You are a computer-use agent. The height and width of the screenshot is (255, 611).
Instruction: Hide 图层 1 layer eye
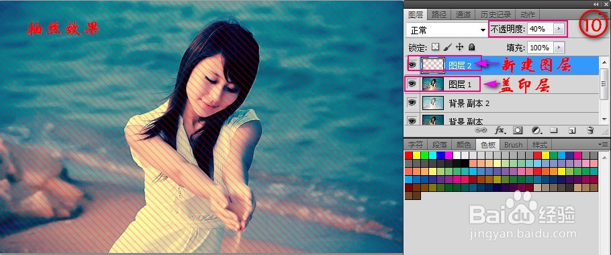[412, 84]
